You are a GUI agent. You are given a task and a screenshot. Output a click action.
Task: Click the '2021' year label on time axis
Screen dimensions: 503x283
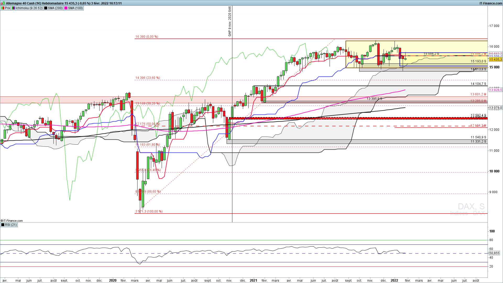(x=253, y=280)
